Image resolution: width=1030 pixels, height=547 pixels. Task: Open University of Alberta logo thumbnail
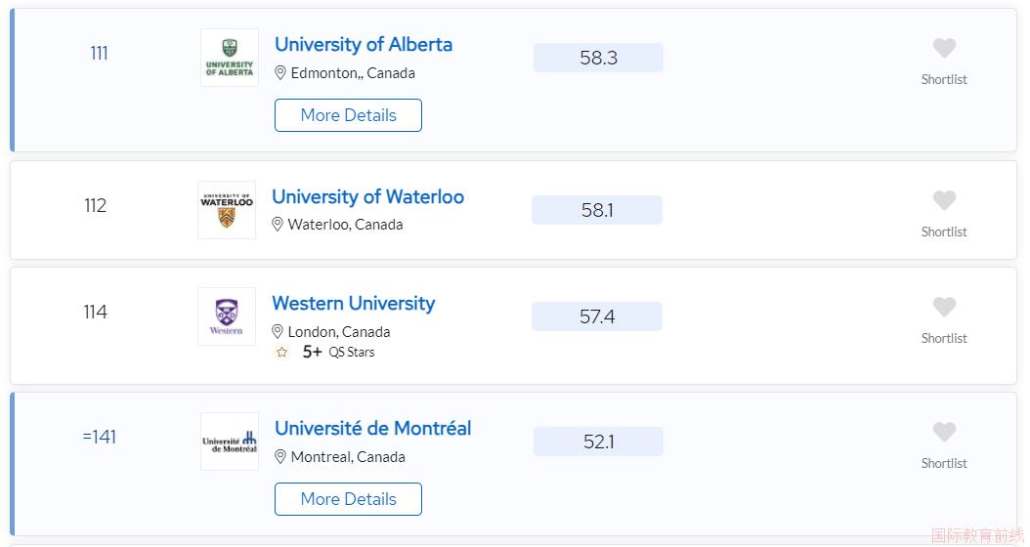point(230,58)
